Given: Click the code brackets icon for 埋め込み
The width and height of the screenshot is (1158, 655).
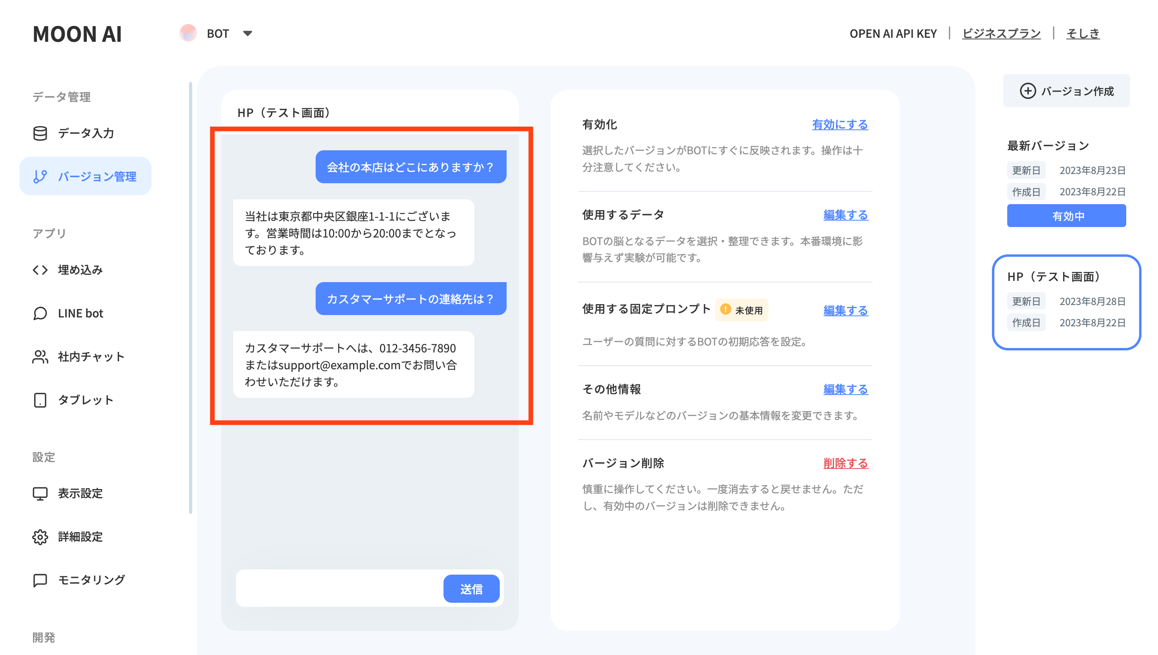Looking at the screenshot, I should pyautogui.click(x=40, y=270).
